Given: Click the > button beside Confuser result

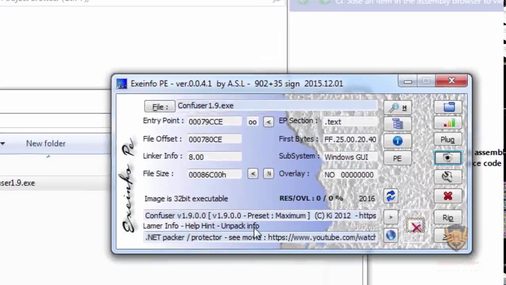Looking at the screenshot, I should pyautogui.click(x=391, y=217).
